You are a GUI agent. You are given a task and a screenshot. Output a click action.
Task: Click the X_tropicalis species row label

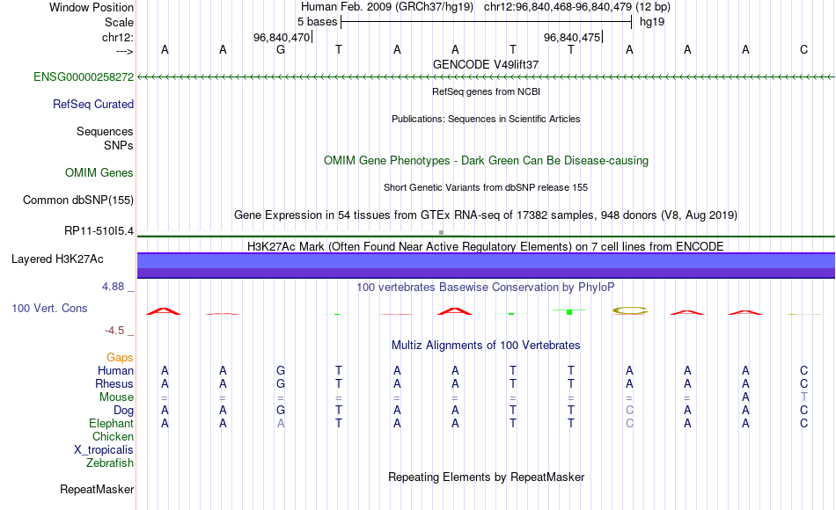[104, 450]
